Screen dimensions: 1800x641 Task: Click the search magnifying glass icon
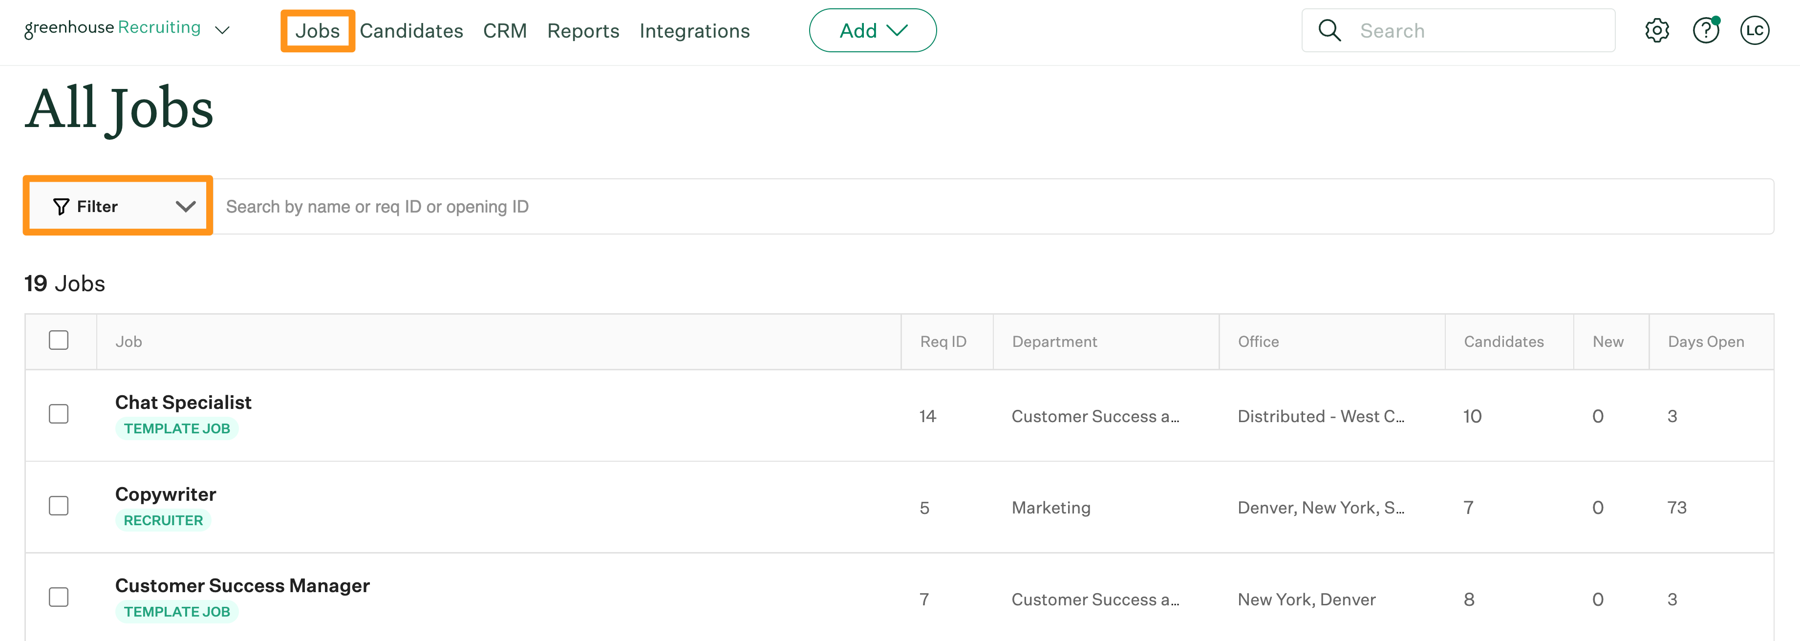[x=1329, y=30]
